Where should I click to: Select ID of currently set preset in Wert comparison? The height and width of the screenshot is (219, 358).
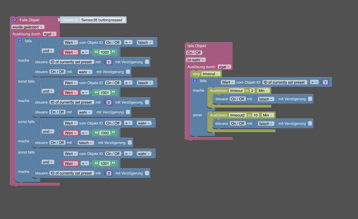(284, 82)
